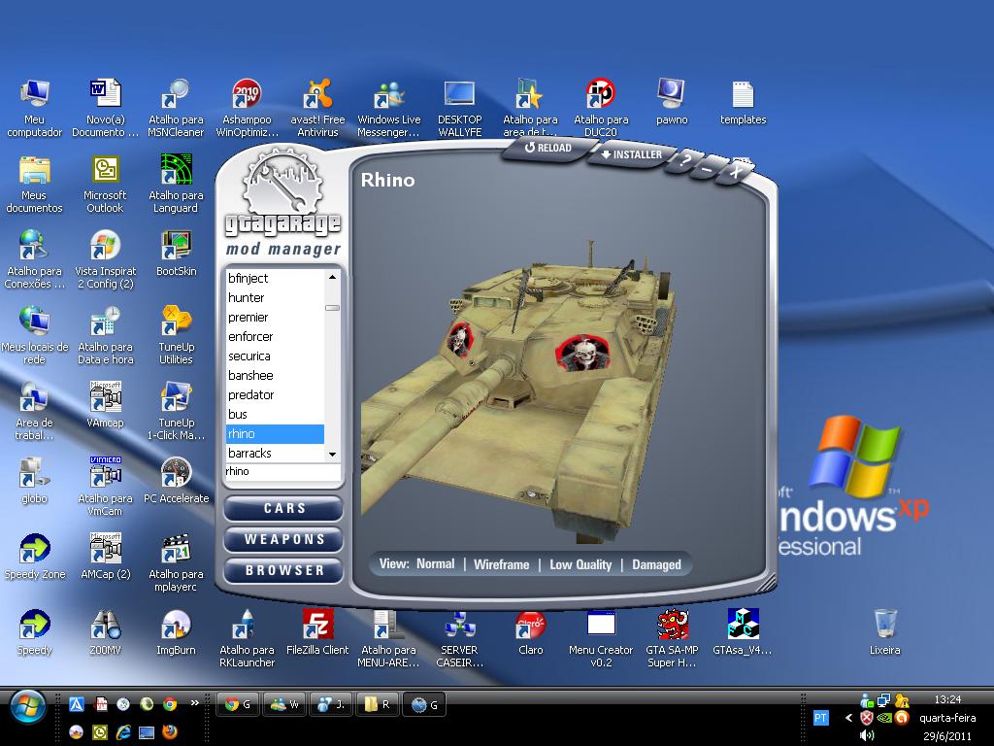Switch to the CARS category

(283, 508)
